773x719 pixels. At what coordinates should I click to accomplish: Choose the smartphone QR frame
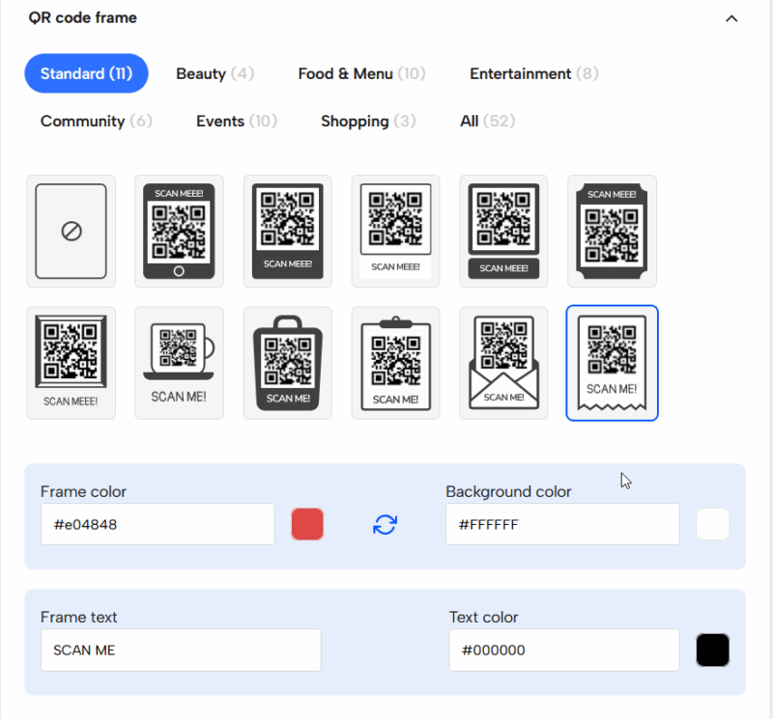pyautogui.click(x=179, y=232)
